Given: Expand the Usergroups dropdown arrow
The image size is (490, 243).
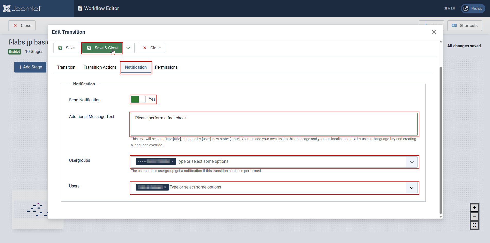Looking at the screenshot, I should 412,162.
